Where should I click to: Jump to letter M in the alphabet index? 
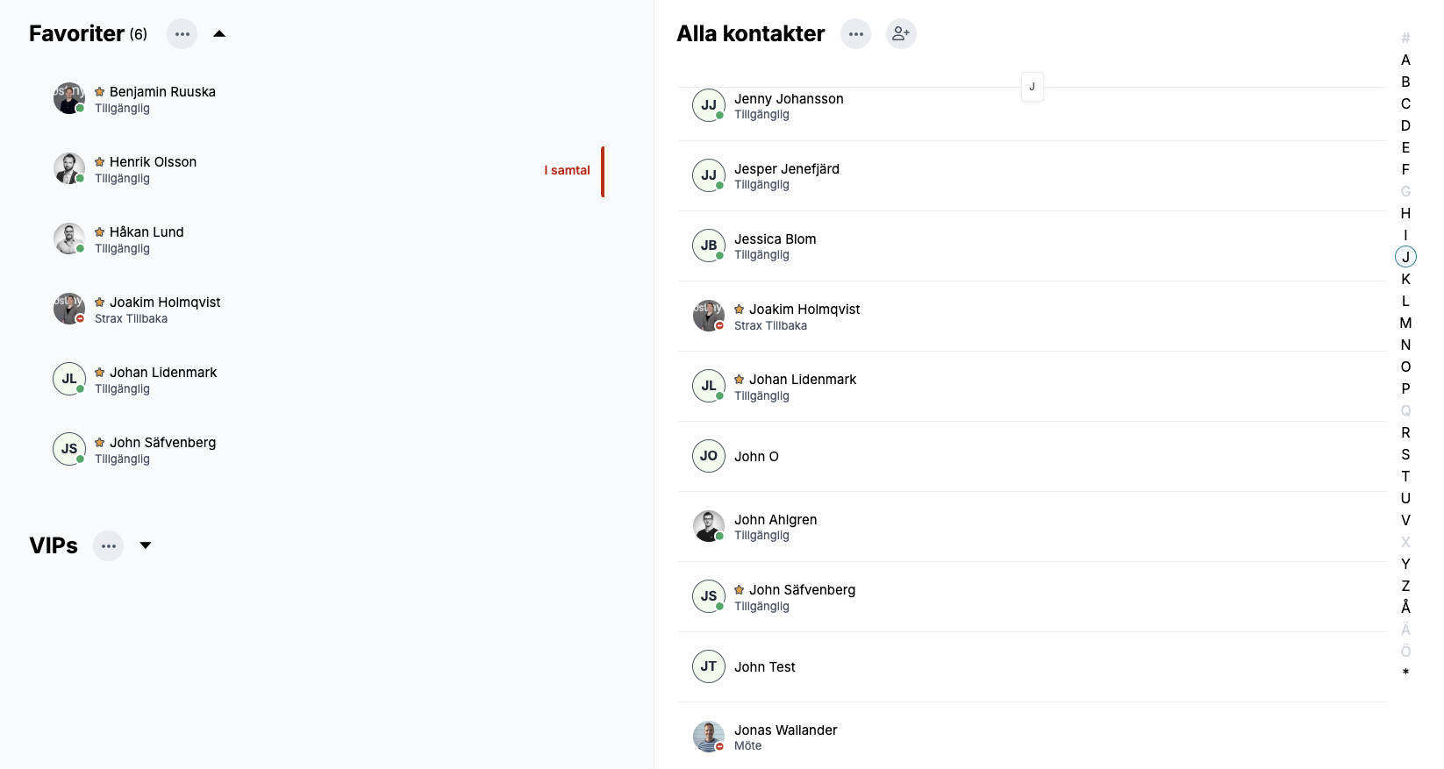point(1405,323)
